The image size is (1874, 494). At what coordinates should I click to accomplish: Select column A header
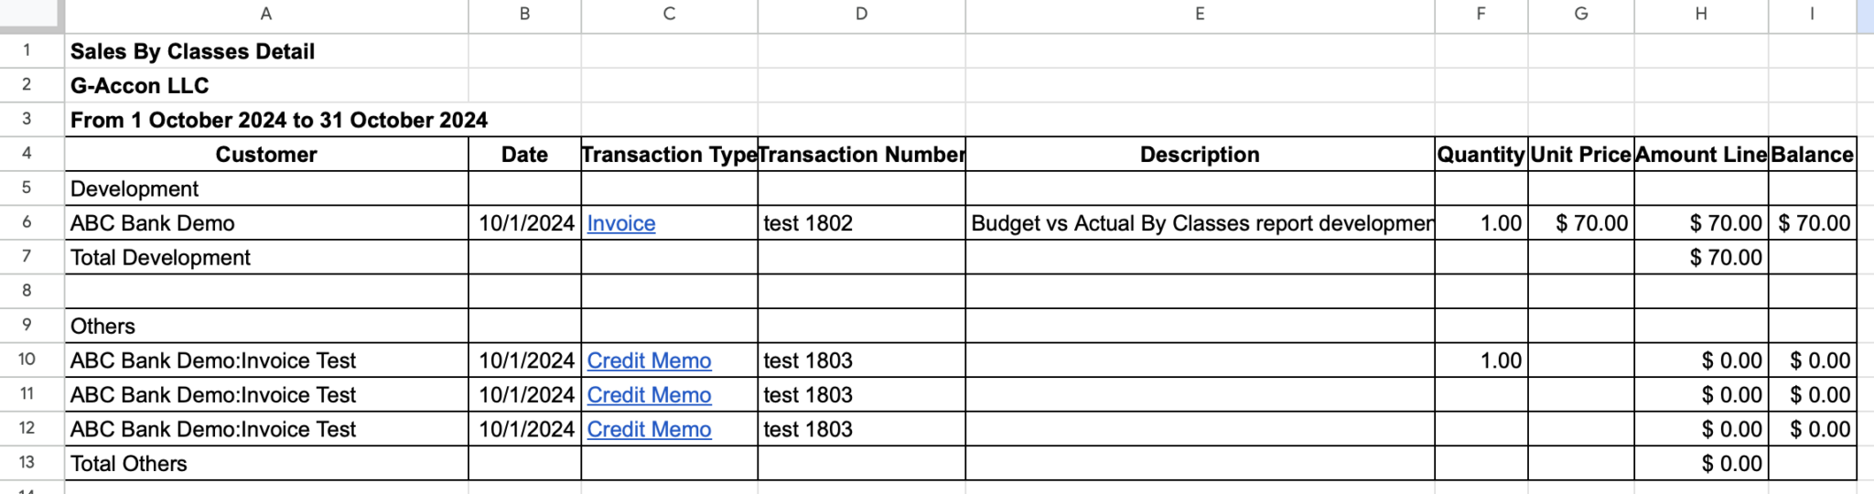[x=265, y=14]
